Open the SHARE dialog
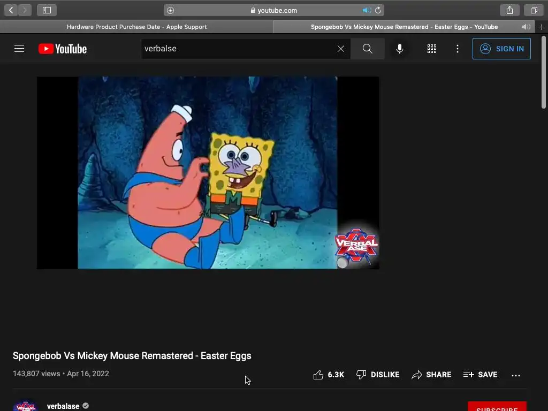 [x=431, y=375]
